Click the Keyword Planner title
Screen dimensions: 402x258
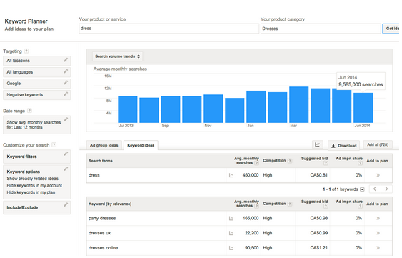[26, 21]
